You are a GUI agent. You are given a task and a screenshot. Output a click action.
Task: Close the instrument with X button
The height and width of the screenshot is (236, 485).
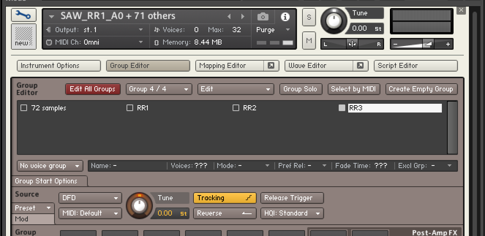tap(461, 10)
